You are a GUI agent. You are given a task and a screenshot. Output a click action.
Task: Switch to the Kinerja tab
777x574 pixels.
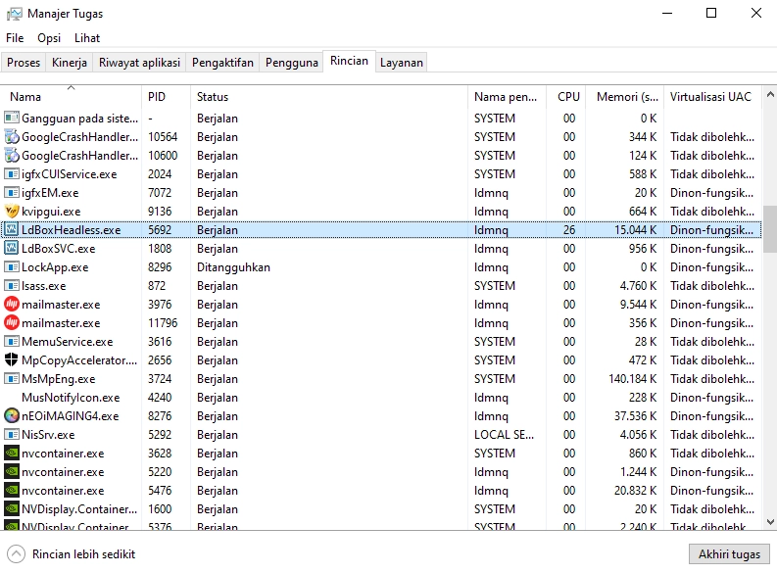click(x=70, y=63)
